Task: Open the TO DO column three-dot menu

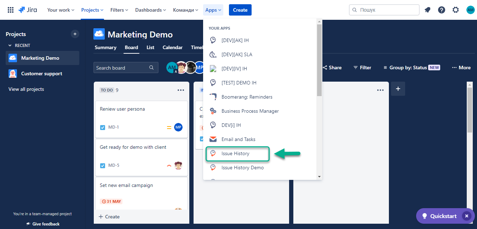Action: (181, 90)
